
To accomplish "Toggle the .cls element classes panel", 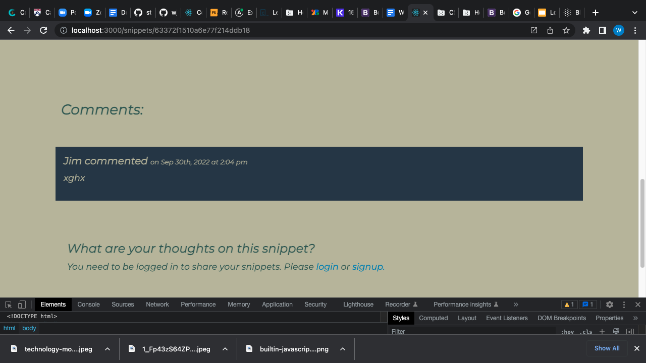I will tap(586, 332).
